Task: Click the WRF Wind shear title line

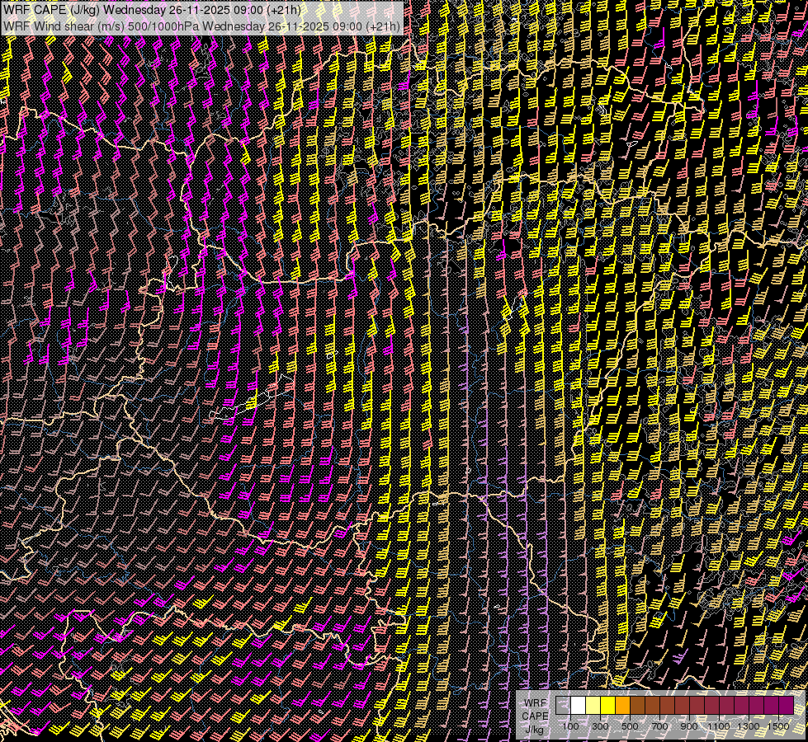Action: (201, 26)
